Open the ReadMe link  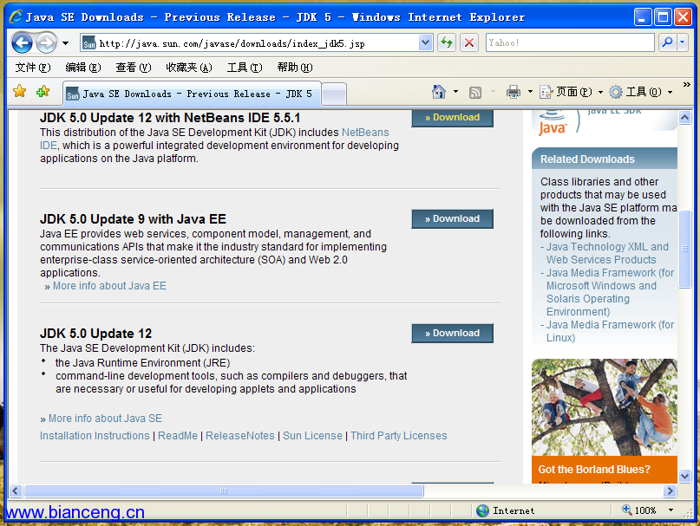click(x=178, y=436)
